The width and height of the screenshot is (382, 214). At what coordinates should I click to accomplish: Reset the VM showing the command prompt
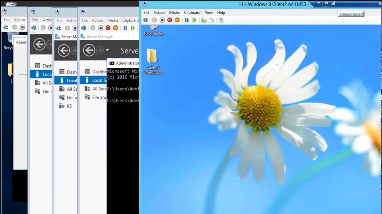tap(133, 28)
